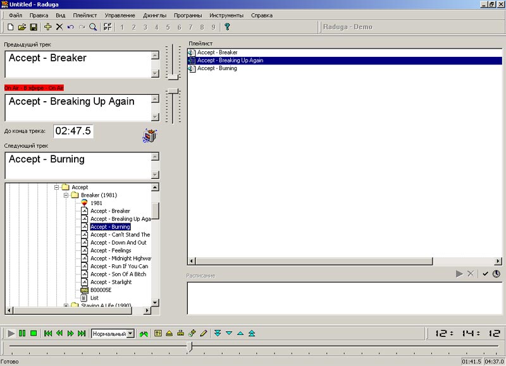Skip to next track in playback bar
This screenshot has height=366, width=506.
tap(82, 333)
